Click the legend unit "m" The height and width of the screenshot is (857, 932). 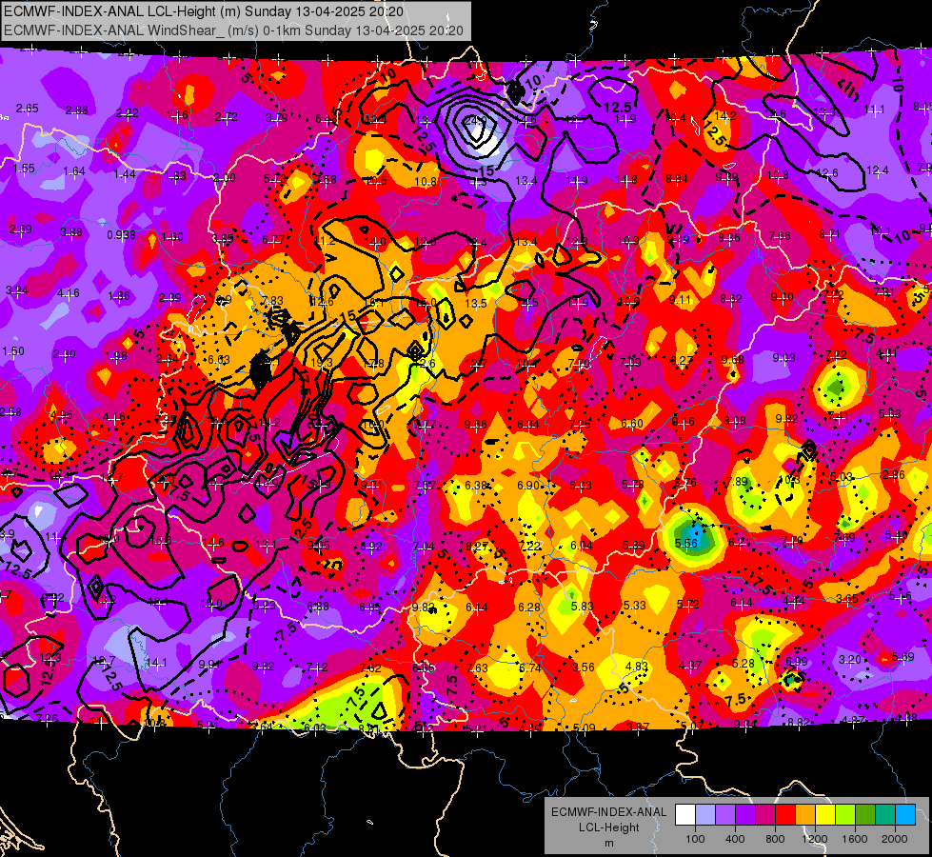coord(608,844)
